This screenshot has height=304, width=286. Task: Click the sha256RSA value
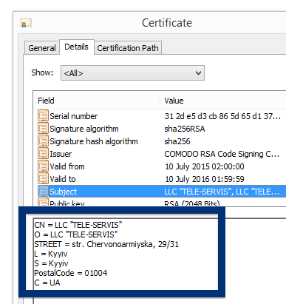(x=185, y=129)
